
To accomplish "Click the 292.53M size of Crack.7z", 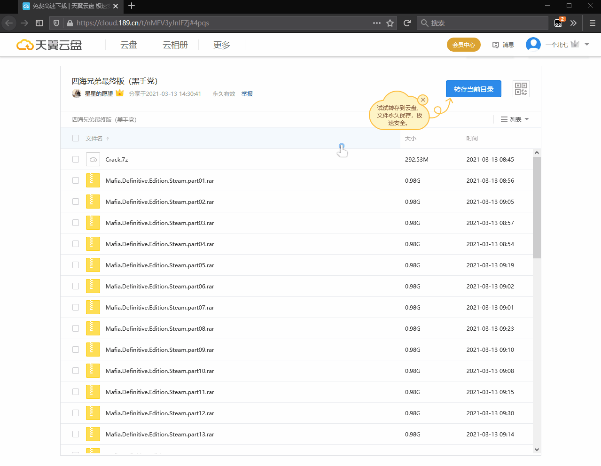I will pos(417,159).
